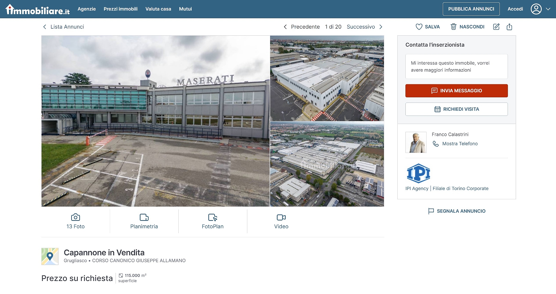Go to Valuta casa

click(x=158, y=9)
